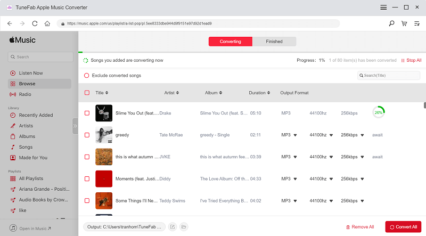Click the edit output path icon
Image resolution: width=426 pixels, height=236 pixels.
(173, 227)
